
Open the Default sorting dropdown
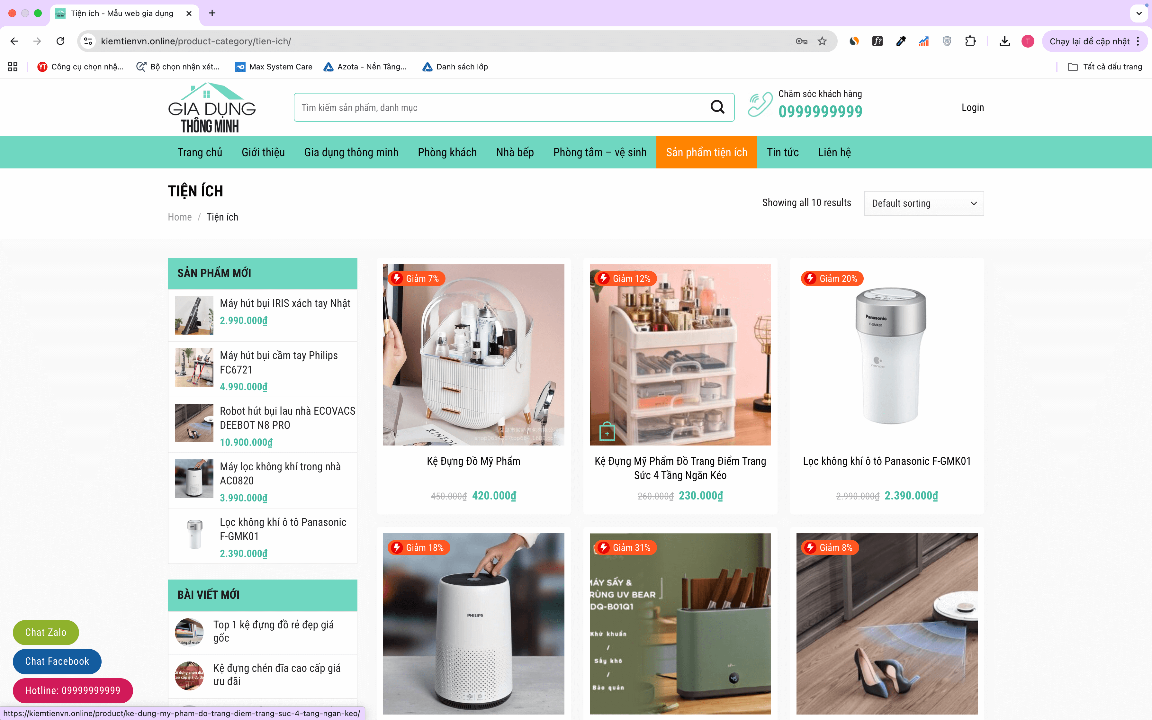[923, 203]
